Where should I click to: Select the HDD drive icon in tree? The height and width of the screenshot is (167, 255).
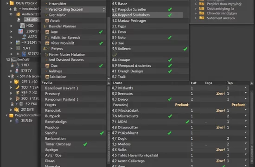point(23,26)
